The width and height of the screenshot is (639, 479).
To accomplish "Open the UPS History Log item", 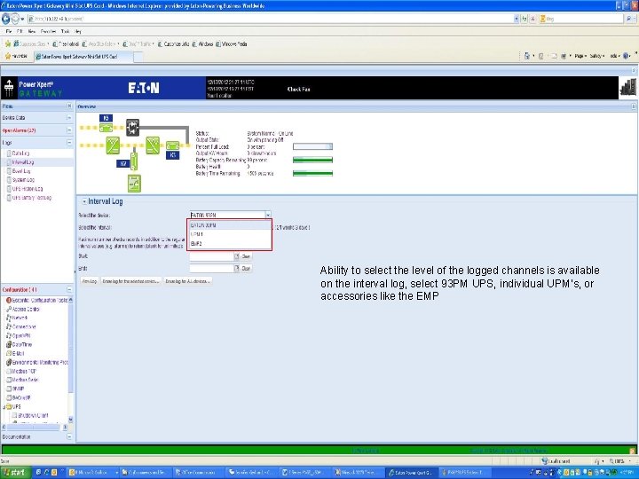I will coord(27,189).
